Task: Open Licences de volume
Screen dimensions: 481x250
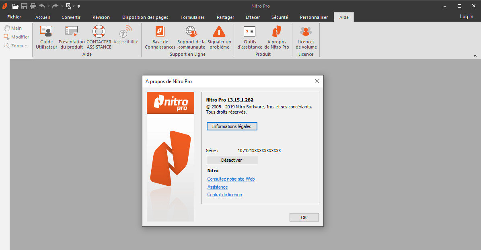Action: (306, 37)
